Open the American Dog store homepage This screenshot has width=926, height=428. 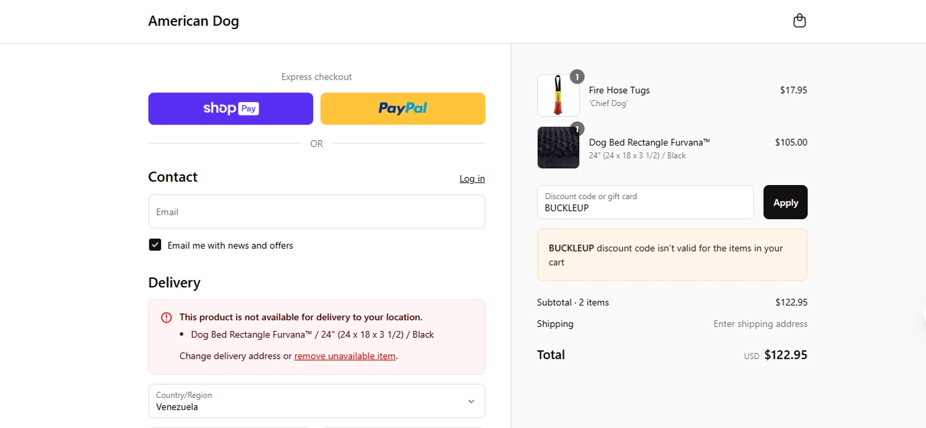coord(193,21)
